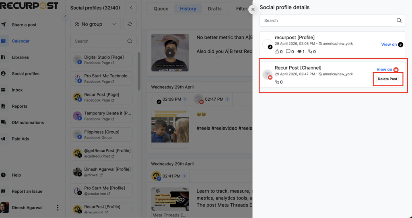Click the Paid Ads megaphone icon
Screen dimensions: 412x218
pos(3,139)
